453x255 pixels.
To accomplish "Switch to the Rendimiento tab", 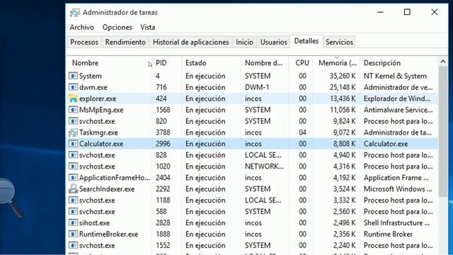I will pyautogui.click(x=125, y=42).
